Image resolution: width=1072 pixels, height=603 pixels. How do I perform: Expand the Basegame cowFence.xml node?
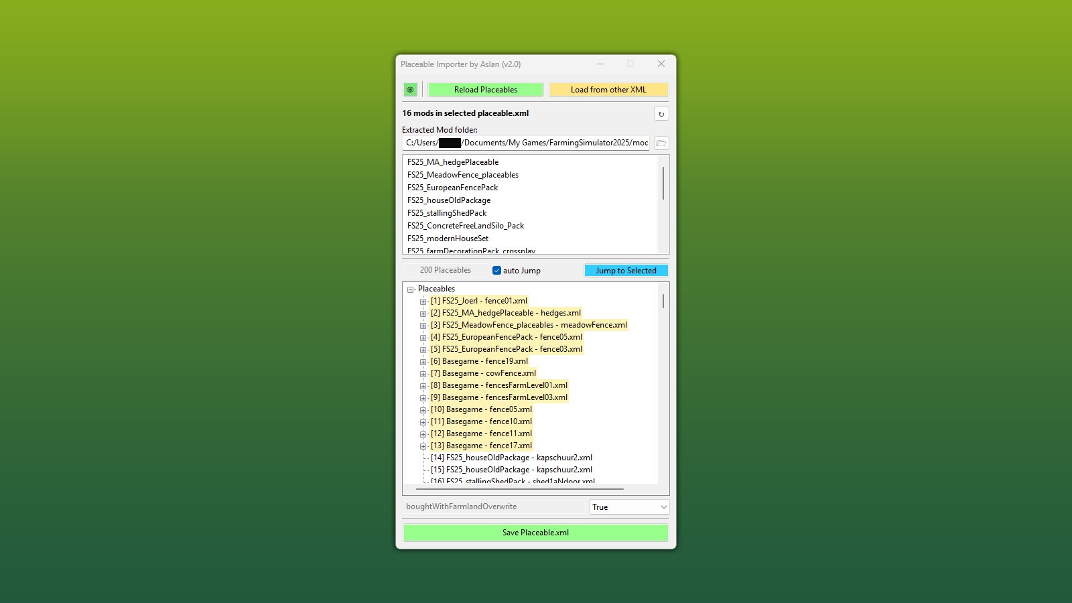coord(423,374)
